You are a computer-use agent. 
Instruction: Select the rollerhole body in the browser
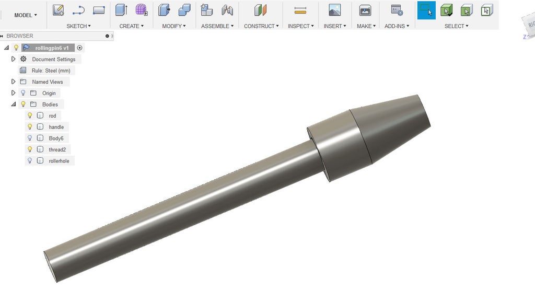click(x=59, y=161)
